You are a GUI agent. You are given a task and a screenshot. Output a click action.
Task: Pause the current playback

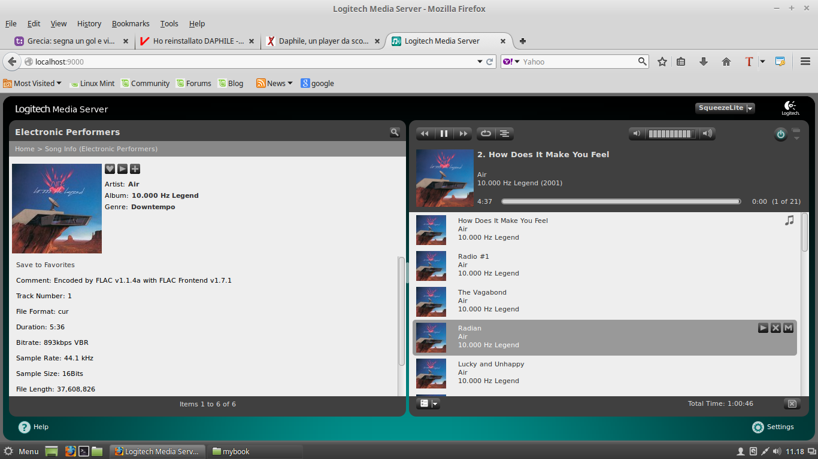click(444, 134)
